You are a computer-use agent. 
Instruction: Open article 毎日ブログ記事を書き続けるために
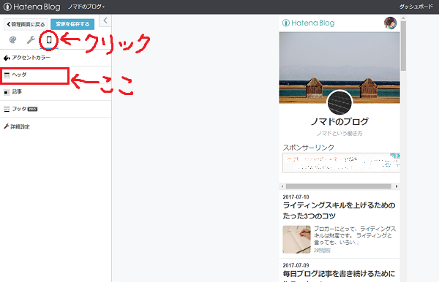tap(339, 274)
